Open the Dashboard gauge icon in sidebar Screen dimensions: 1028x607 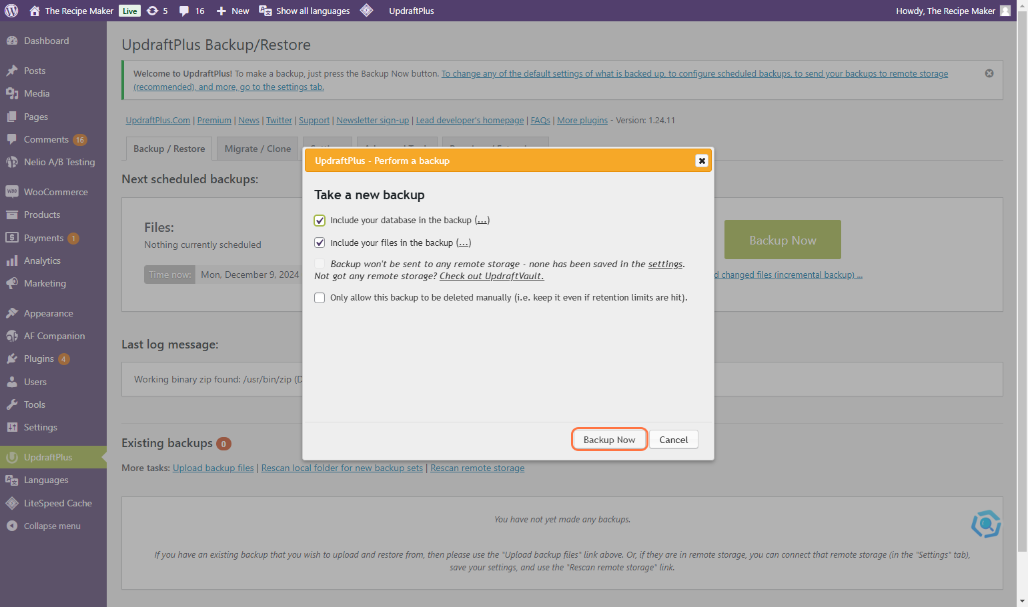(12, 41)
